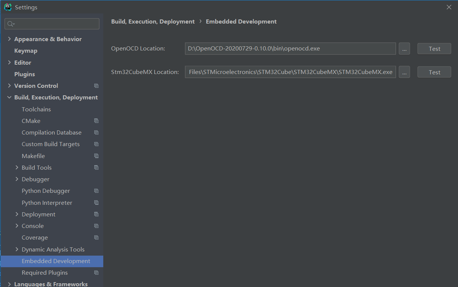Expand Languages & Frameworks at the bottom
Screen dimensions: 458x287
click(9, 284)
